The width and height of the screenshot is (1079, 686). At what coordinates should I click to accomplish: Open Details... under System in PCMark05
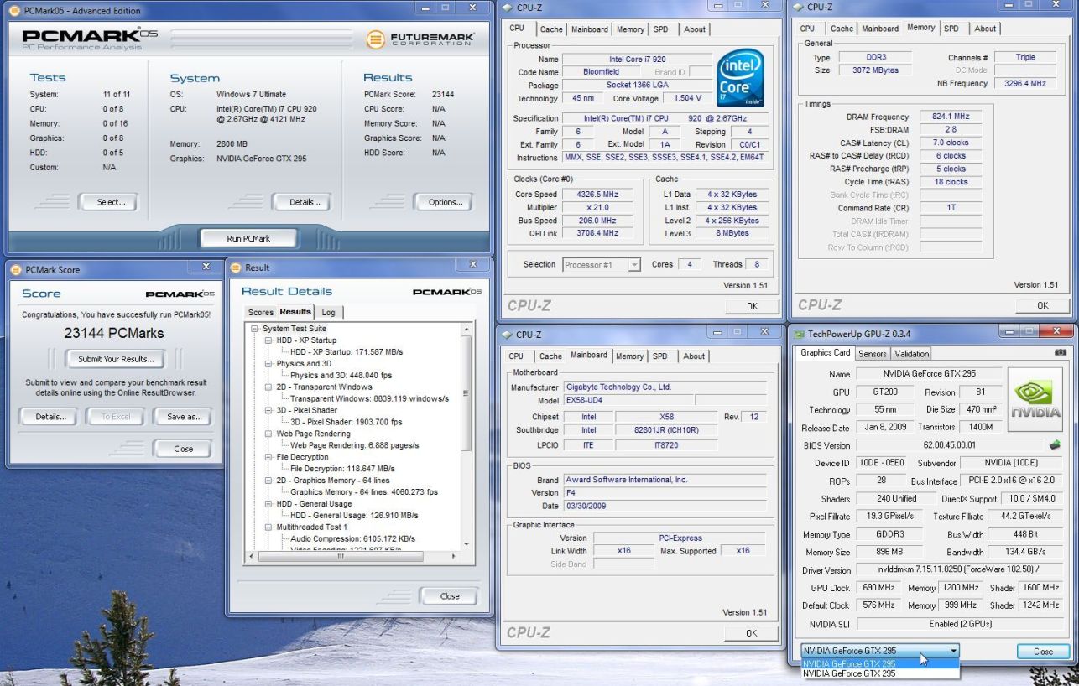305,202
